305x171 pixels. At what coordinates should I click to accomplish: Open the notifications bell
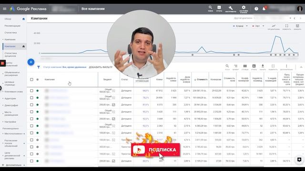click(264, 9)
